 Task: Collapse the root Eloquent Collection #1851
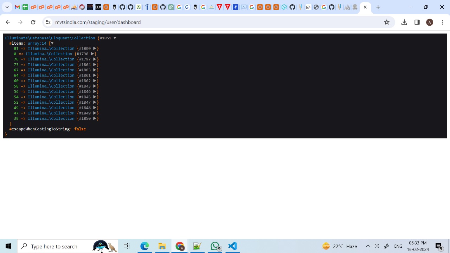point(115,38)
